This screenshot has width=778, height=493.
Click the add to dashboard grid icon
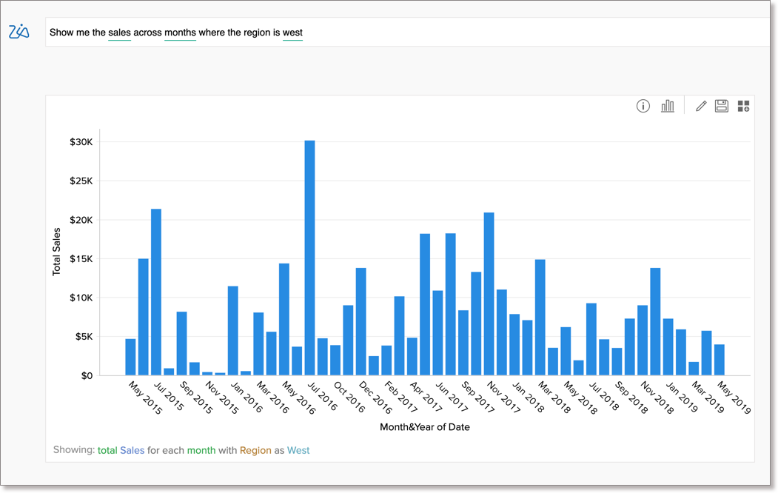[x=743, y=106]
